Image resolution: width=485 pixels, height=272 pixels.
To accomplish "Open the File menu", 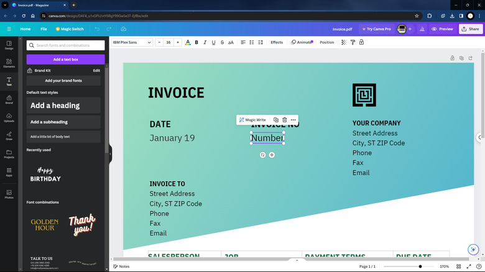I will tap(44, 29).
